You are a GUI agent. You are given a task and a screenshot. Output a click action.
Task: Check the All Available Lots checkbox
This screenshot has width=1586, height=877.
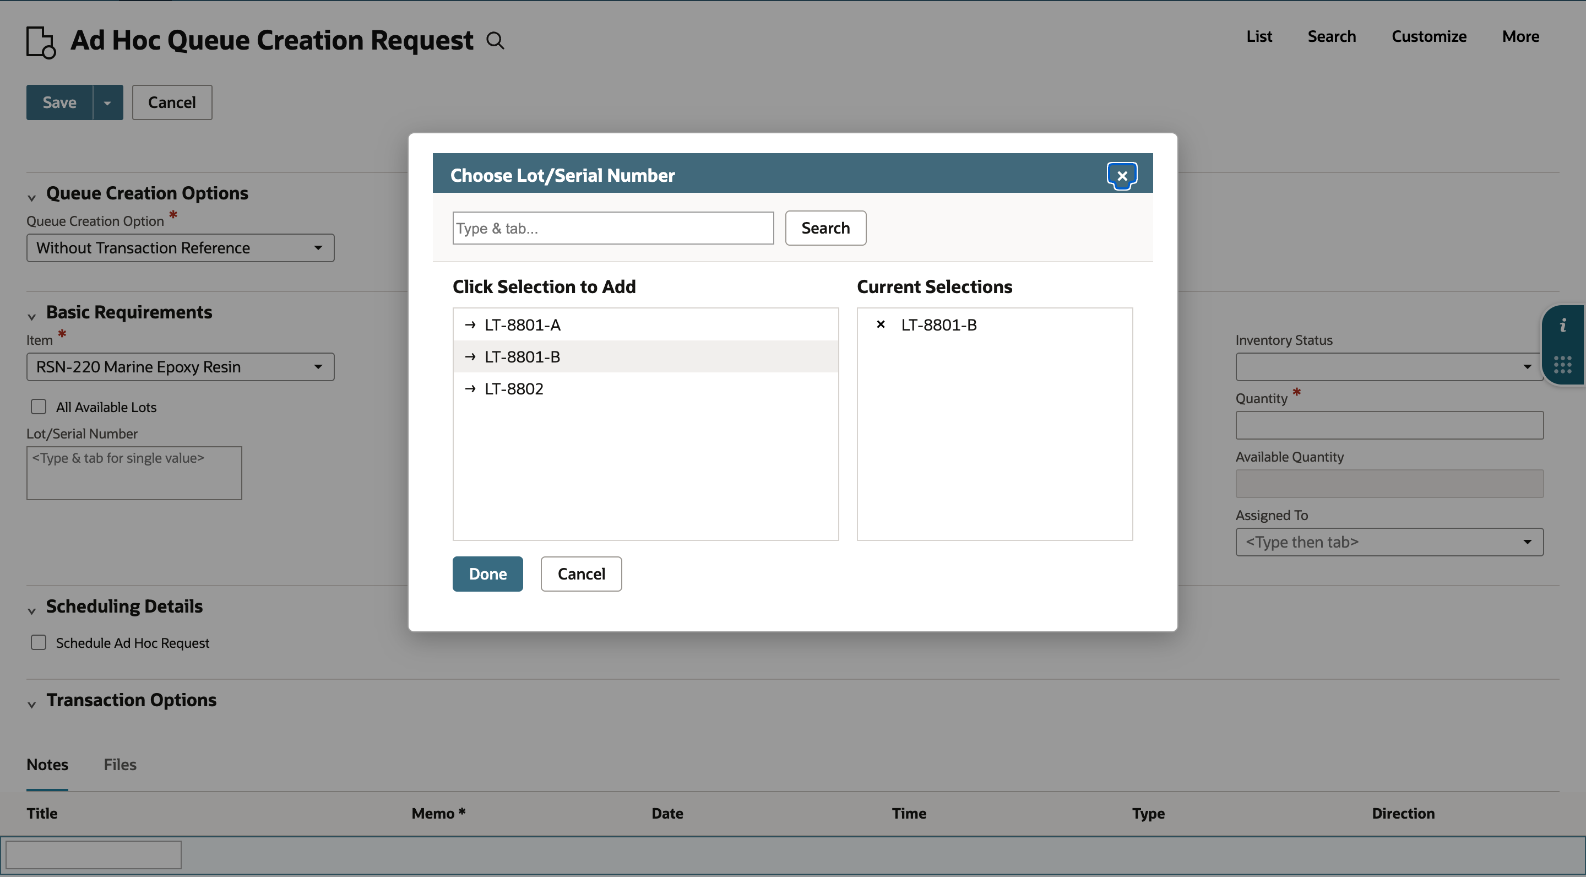[x=39, y=407]
